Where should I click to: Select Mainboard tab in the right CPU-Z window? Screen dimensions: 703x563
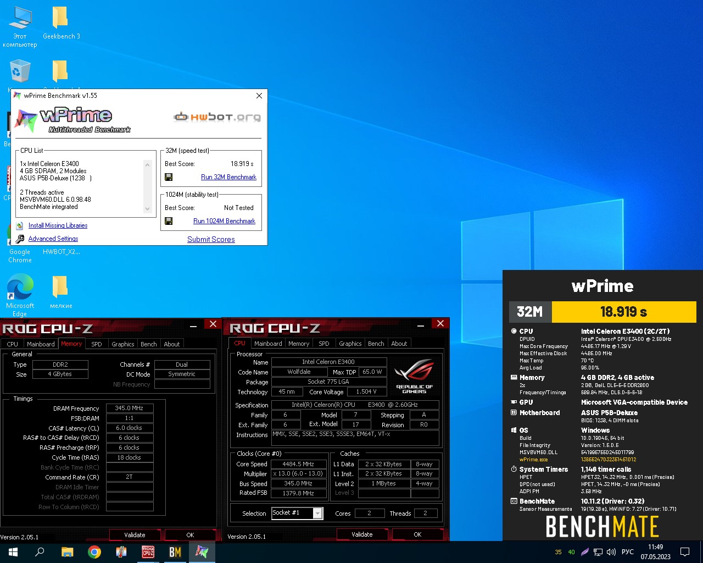pos(268,344)
